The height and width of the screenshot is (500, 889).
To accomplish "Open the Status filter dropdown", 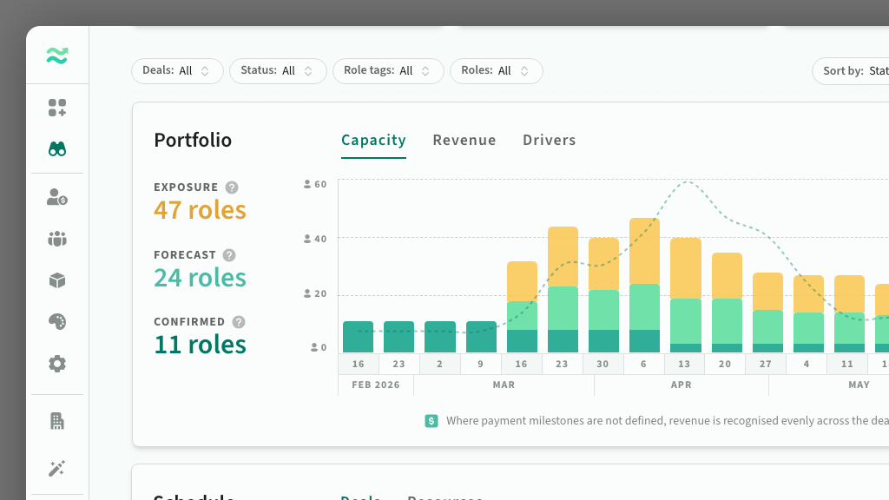I will pyautogui.click(x=278, y=71).
